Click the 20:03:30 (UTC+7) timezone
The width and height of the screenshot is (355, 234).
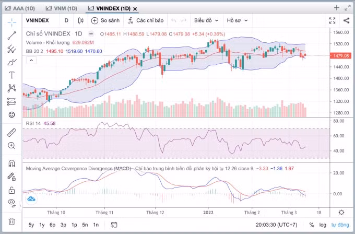click(277, 225)
